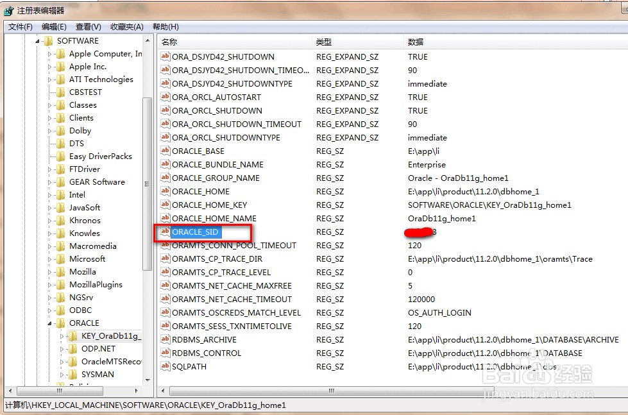
Task: Click the string icon of SQLPATH
Action: click(x=165, y=366)
